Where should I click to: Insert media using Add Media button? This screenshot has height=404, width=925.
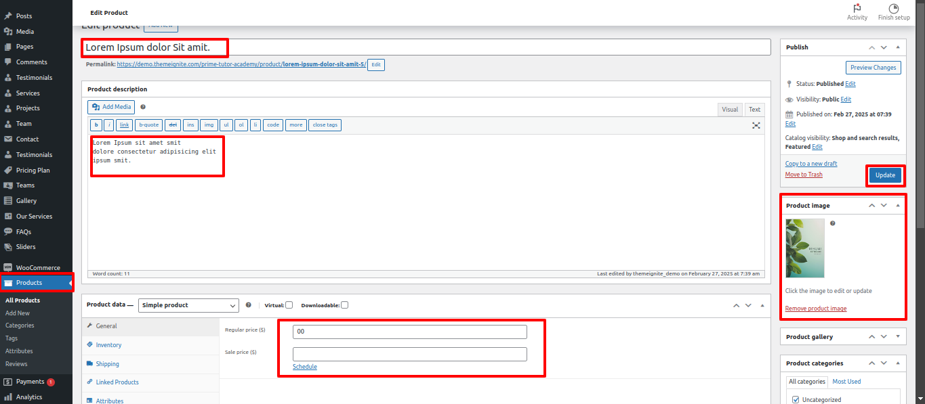(110, 106)
